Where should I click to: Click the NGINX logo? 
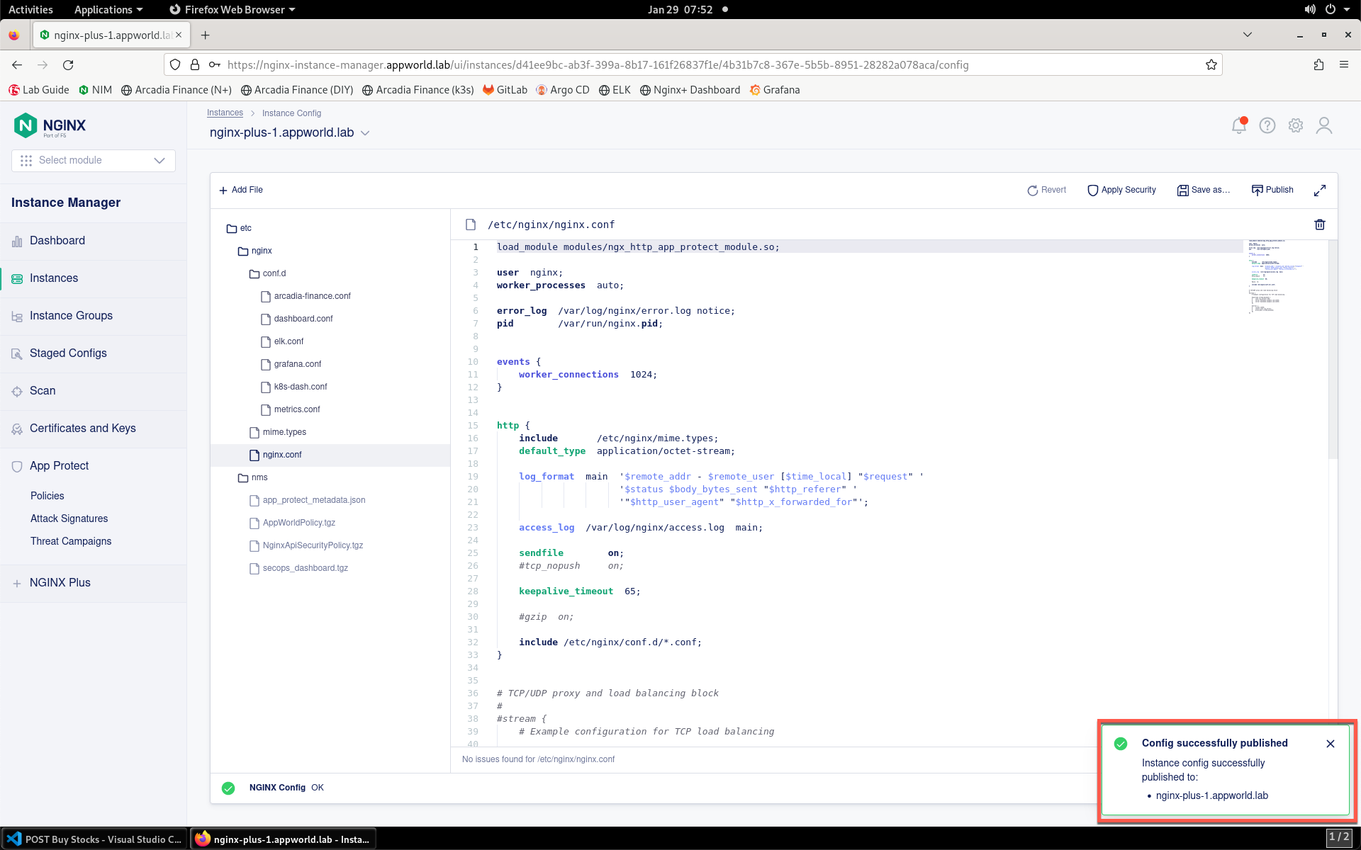tap(50, 125)
